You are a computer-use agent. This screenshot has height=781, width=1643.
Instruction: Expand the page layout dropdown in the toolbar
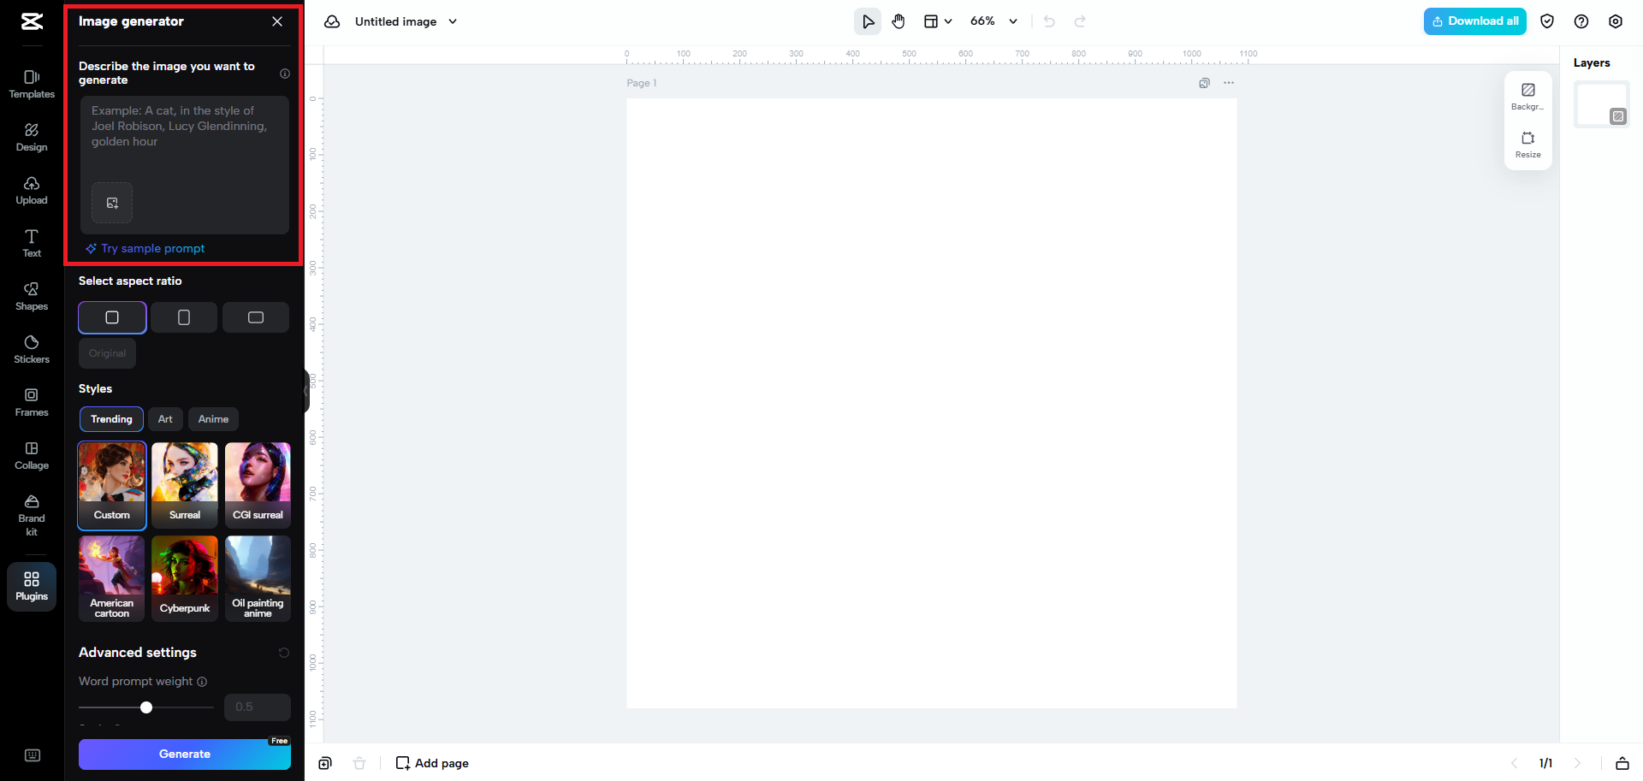tap(948, 21)
